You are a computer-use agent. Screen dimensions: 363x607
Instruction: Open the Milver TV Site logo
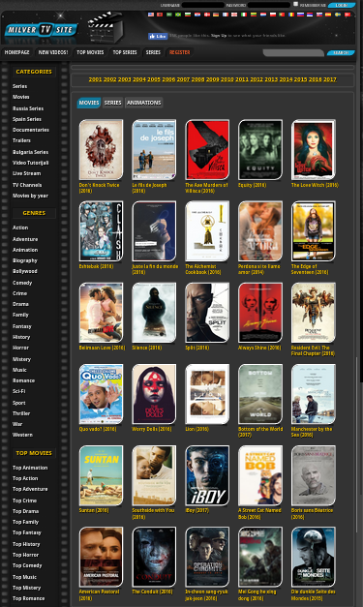click(41, 30)
